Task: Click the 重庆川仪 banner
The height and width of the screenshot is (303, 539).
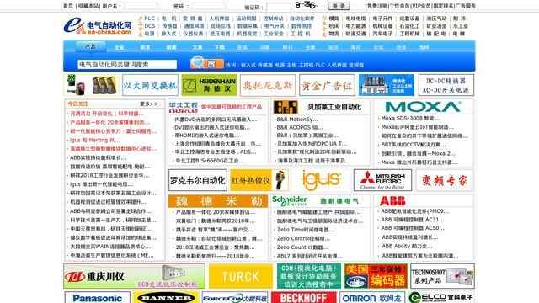Action: click(x=134, y=276)
